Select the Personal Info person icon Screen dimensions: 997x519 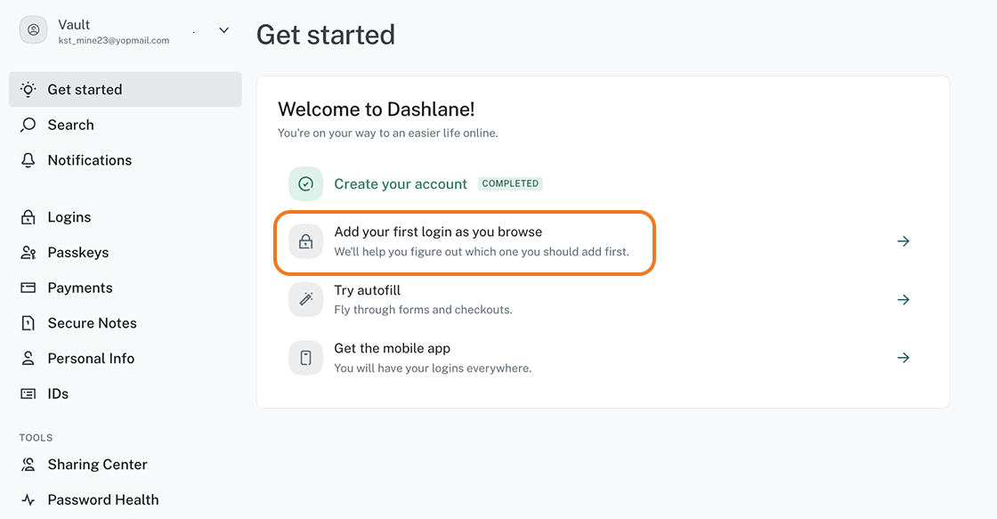28,358
